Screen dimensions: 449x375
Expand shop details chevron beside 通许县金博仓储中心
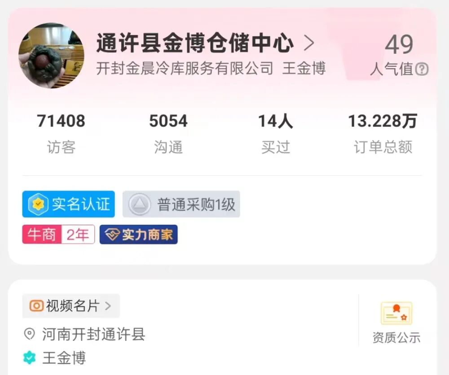pyautogui.click(x=309, y=43)
